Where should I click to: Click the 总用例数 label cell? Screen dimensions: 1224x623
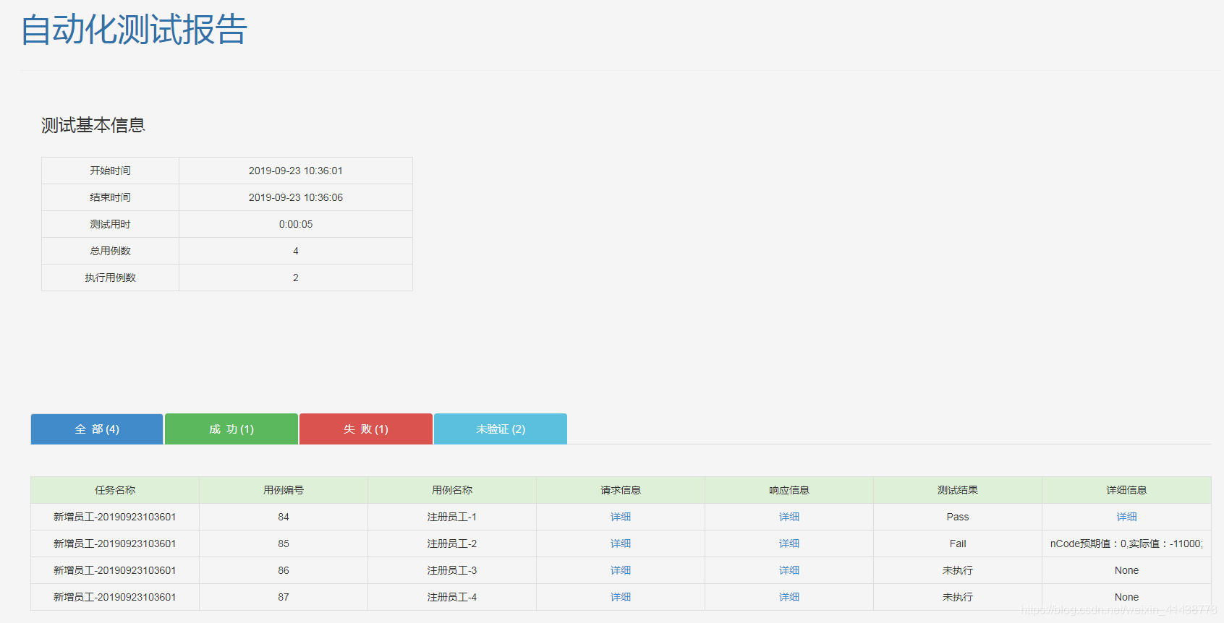[x=110, y=251]
